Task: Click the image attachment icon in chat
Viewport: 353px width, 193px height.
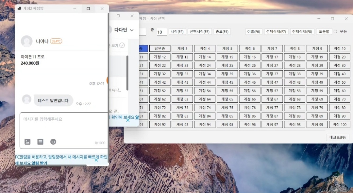Action: [x=27, y=142]
